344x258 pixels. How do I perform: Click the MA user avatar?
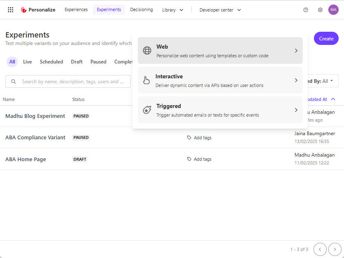pos(333,9)
